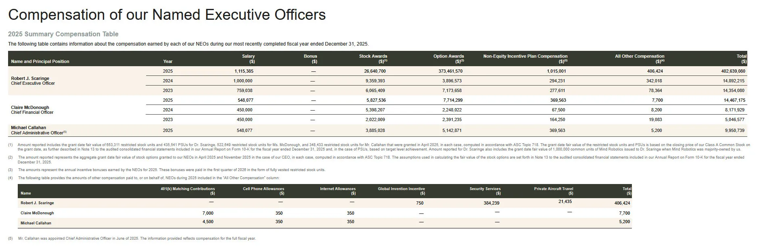Select the "Chief Administrative Officer" title text
Image resolution: width=759 pixels, height=251 pixels.
[x=37, y=133]
